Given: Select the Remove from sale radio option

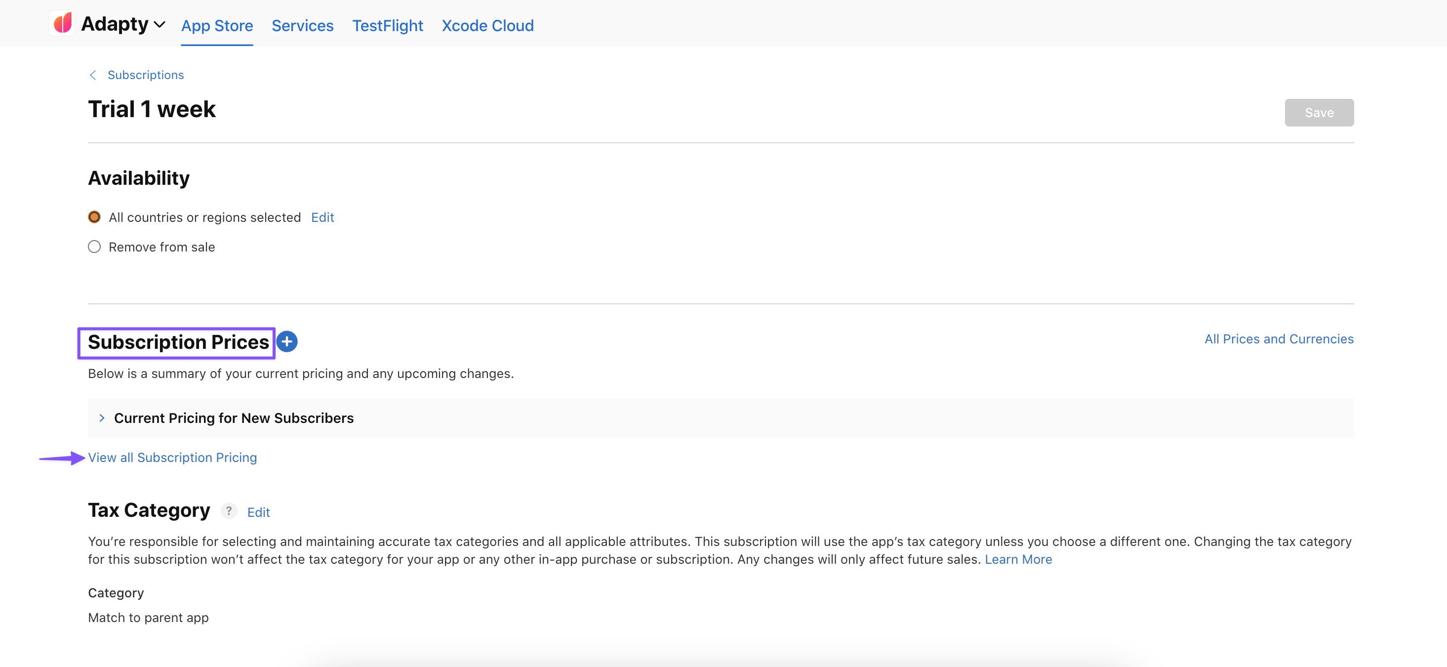Looking at the screenshot, I should [94, 247].
